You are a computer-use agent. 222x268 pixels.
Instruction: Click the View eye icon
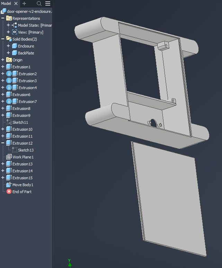pos(15,32)
